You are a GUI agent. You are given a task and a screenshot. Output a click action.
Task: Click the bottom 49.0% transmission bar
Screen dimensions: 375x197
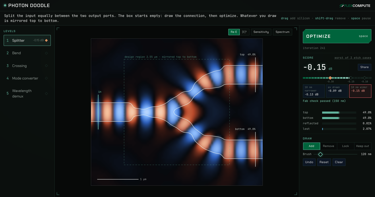pyautogui.click(x=339, y=118)
